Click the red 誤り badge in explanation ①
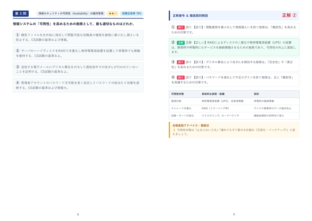Image resolution: width=312 pixels, height=221 pixels. coord(181,27)
